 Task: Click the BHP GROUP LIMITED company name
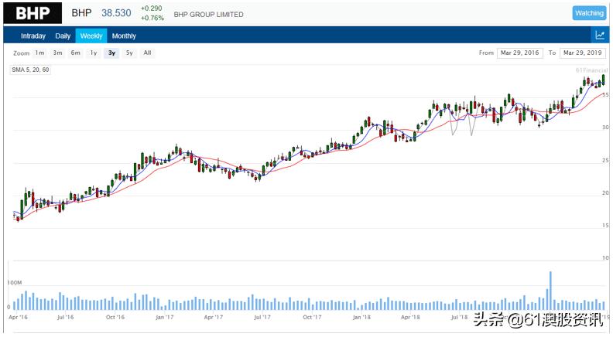[x=208, y=15]
